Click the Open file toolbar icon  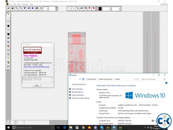[8, 8]
